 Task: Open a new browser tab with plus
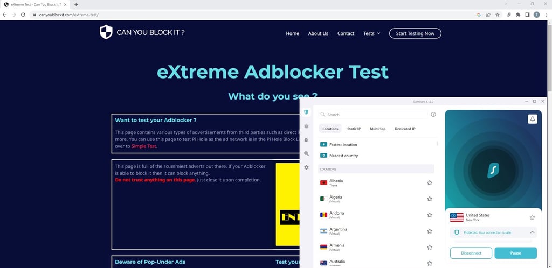tap(76, 4)
